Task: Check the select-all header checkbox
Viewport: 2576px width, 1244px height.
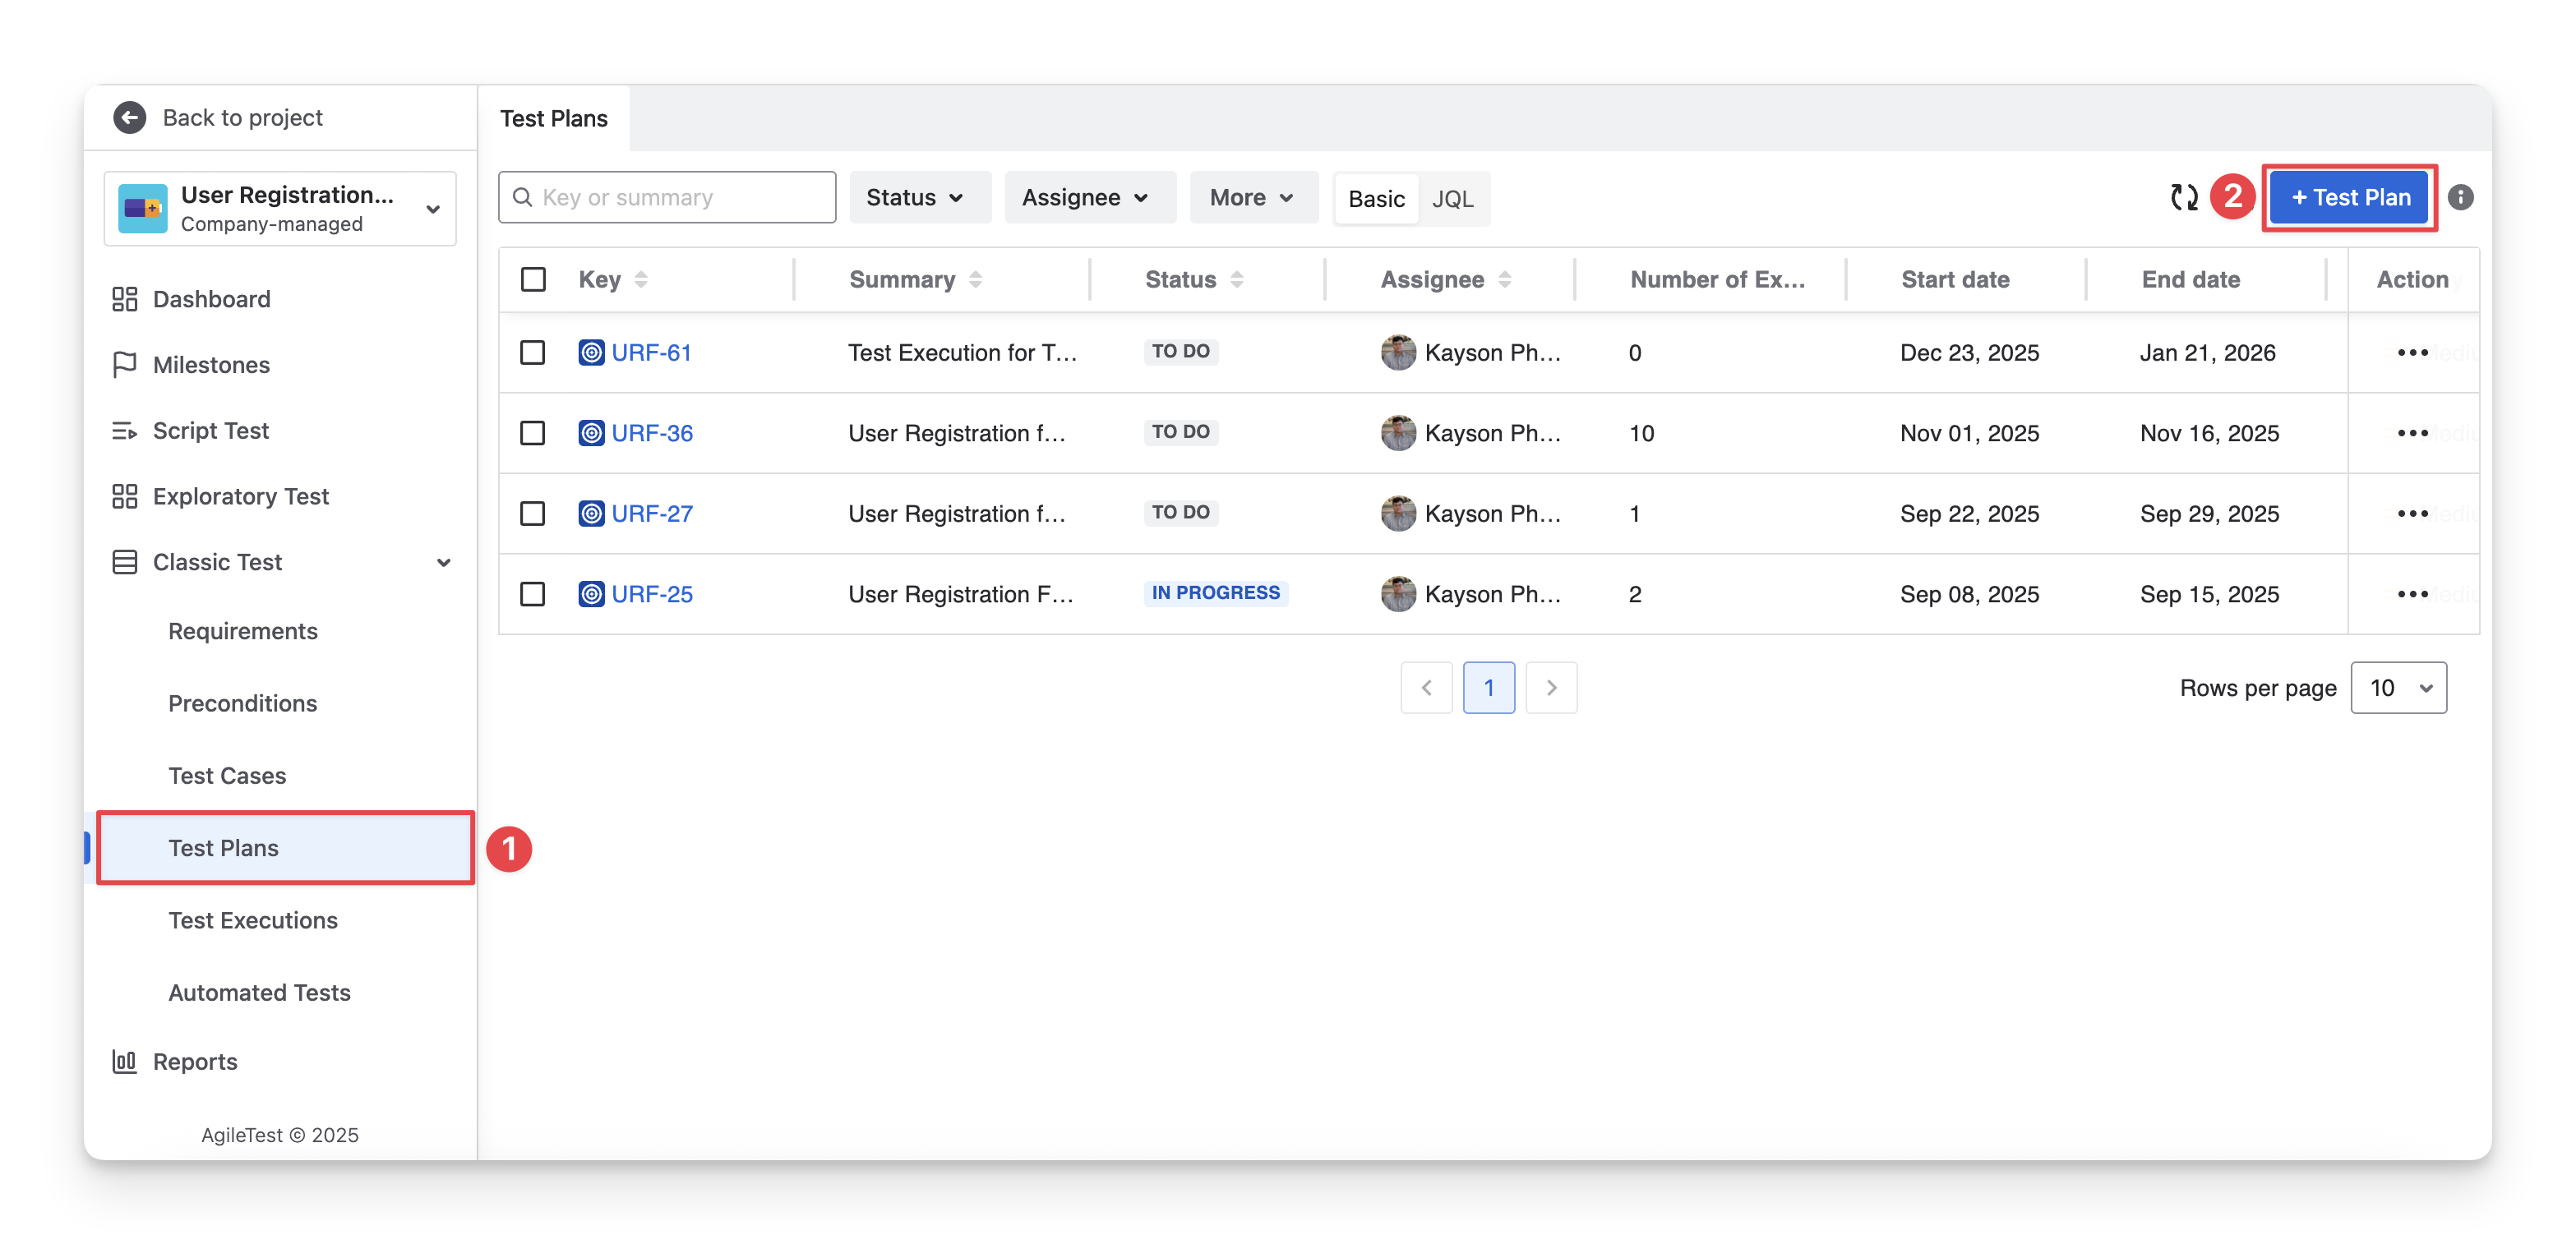Action: click(x=533, y=280)
